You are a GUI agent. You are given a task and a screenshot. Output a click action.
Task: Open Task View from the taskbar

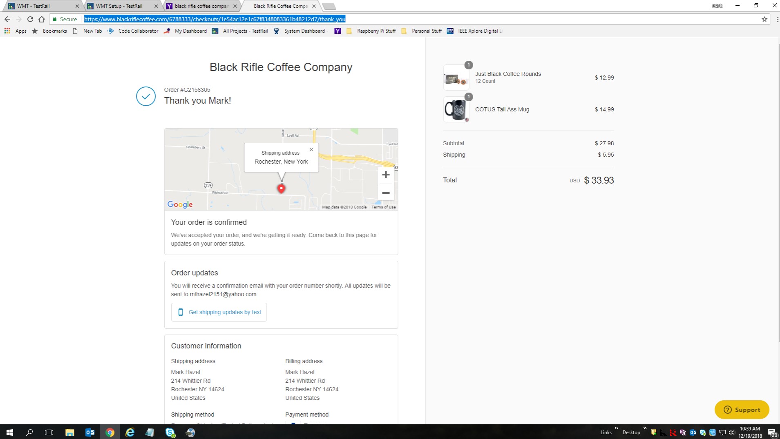click(49, 432)
